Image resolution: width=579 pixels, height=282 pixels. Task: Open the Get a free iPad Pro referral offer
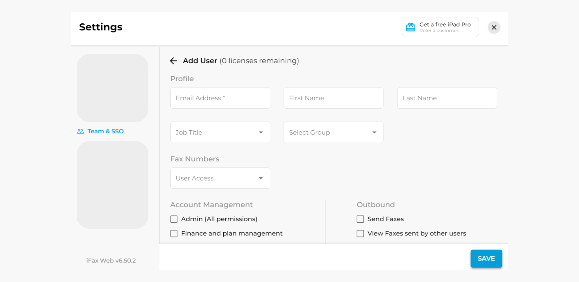[440, 27]
